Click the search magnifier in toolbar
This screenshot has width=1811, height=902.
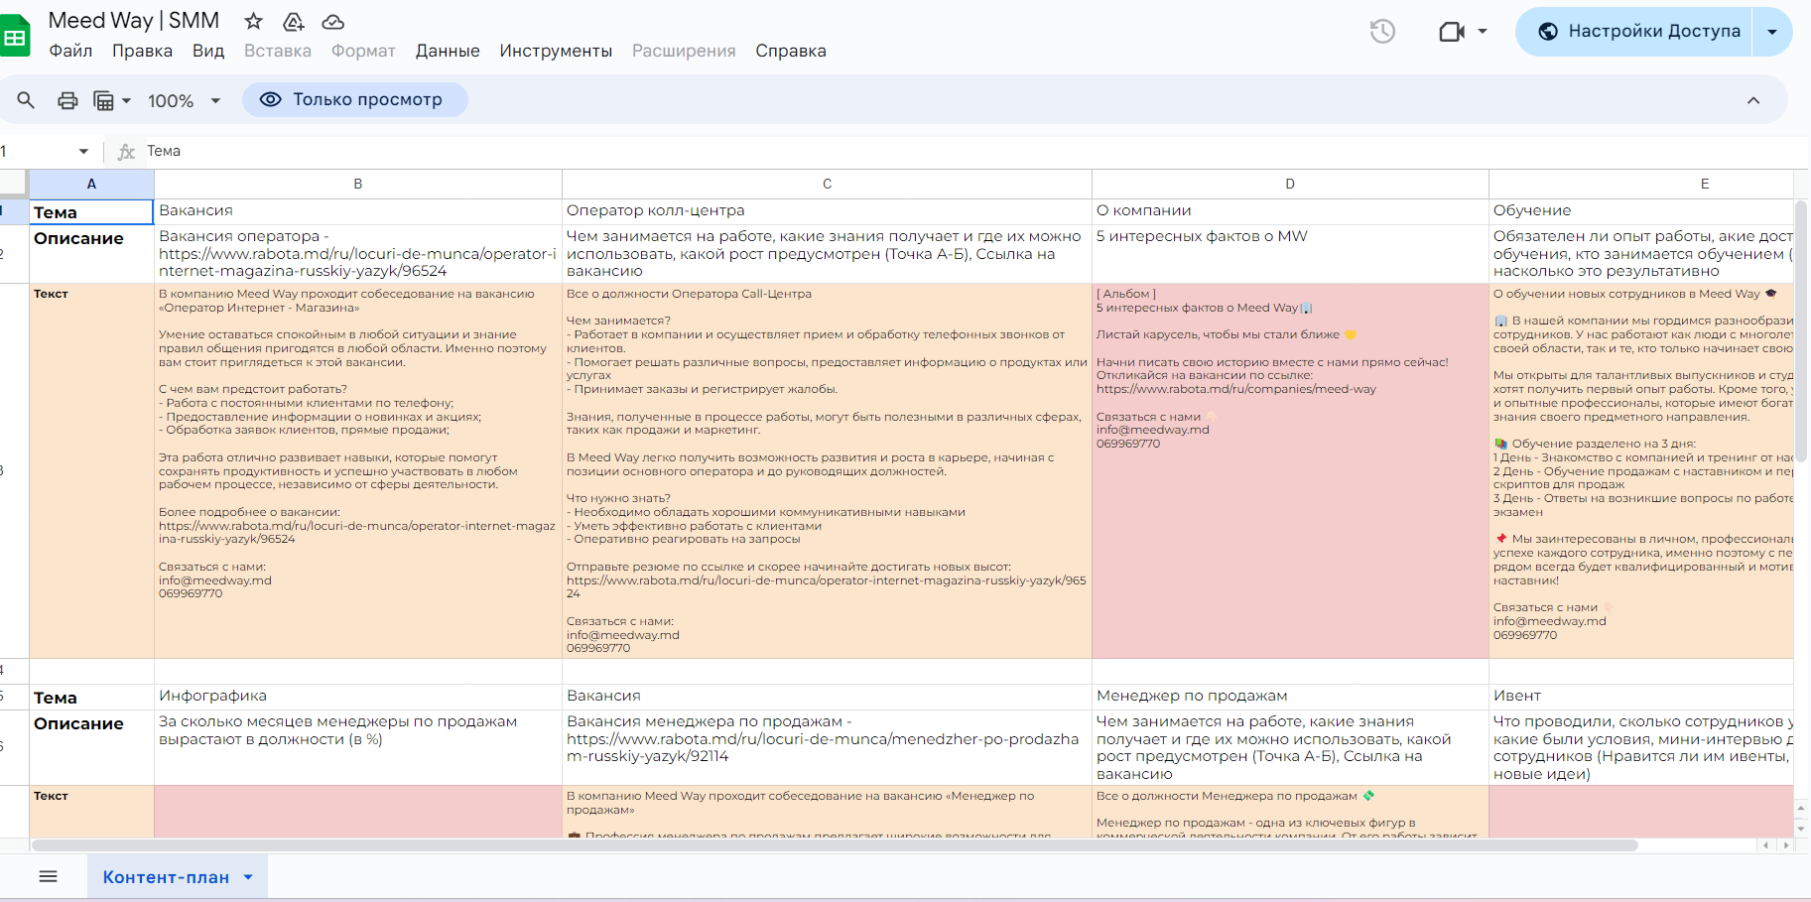26,100
